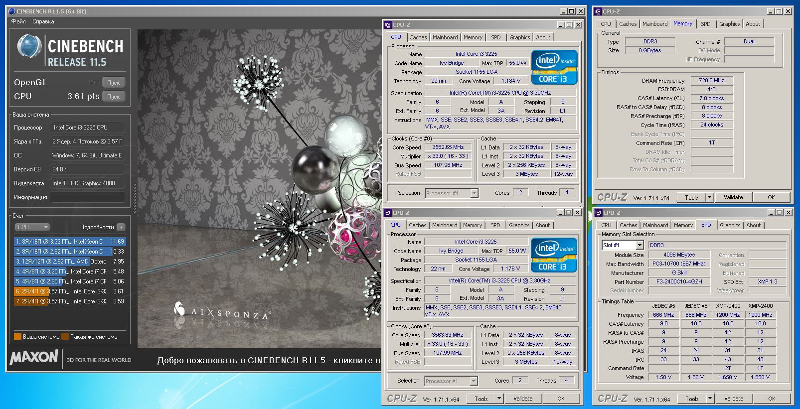The image size is (800, 409).
Task: Click title icon of CPU-Z window showing 3563.83 MHz
Action: click(388, 212)
